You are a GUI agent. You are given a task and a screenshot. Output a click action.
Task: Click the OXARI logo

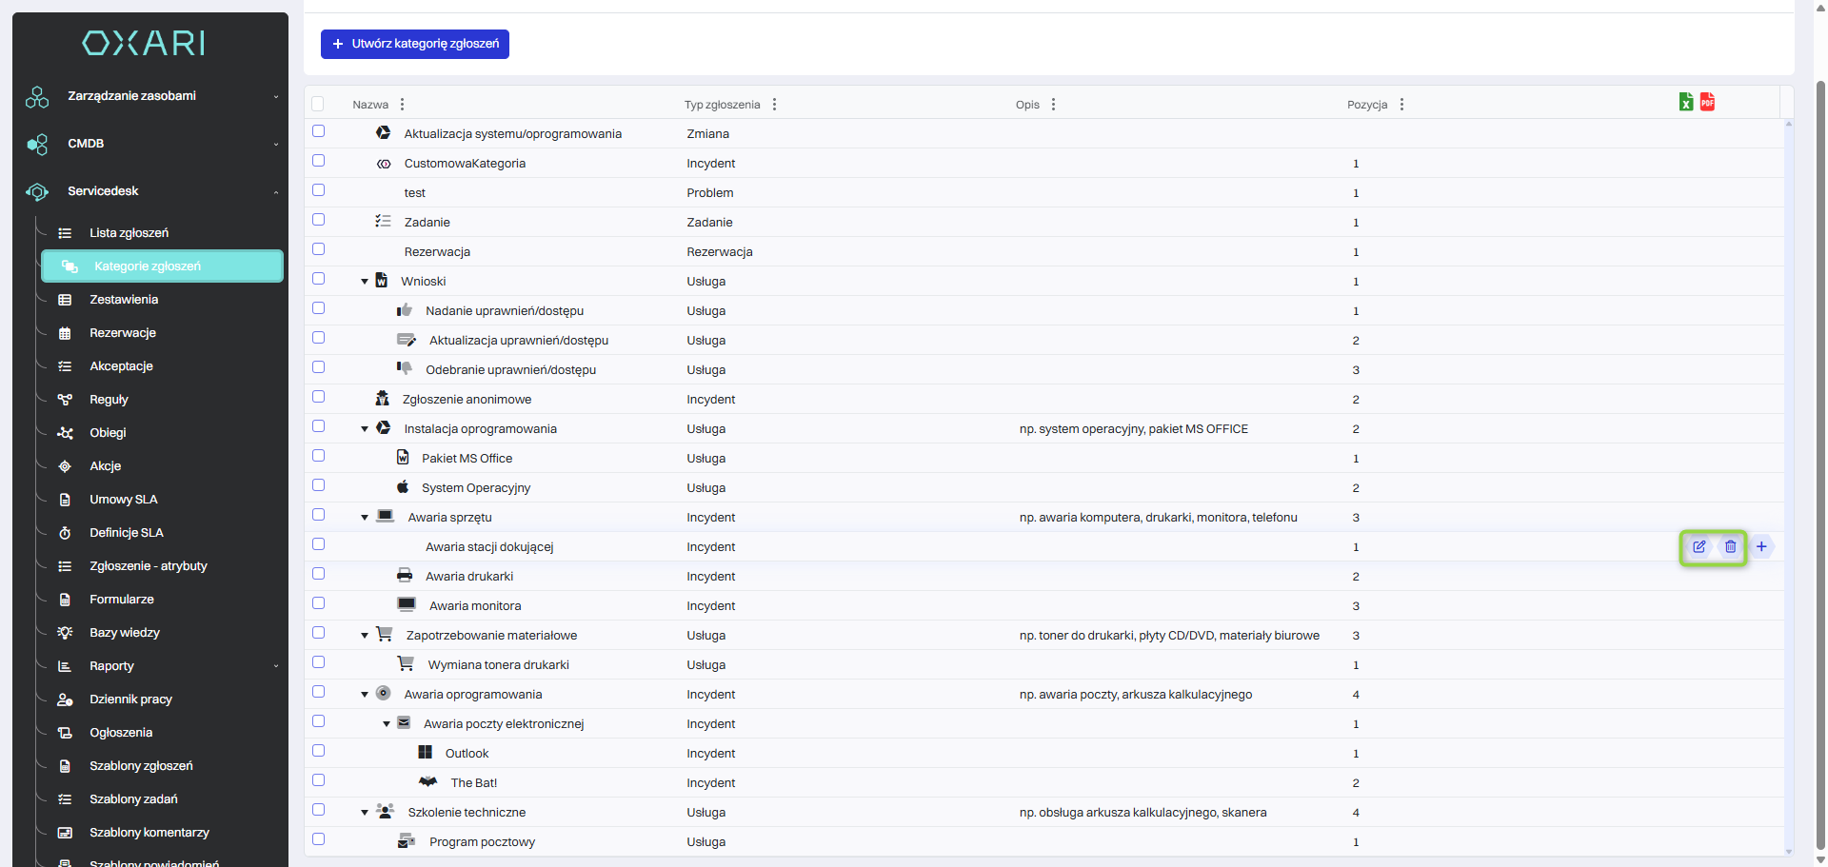[x=144, y=43]
